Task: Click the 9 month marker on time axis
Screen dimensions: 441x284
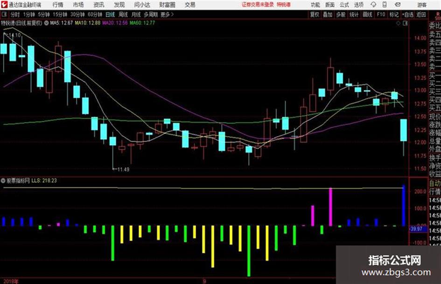Action: (204, 281)
